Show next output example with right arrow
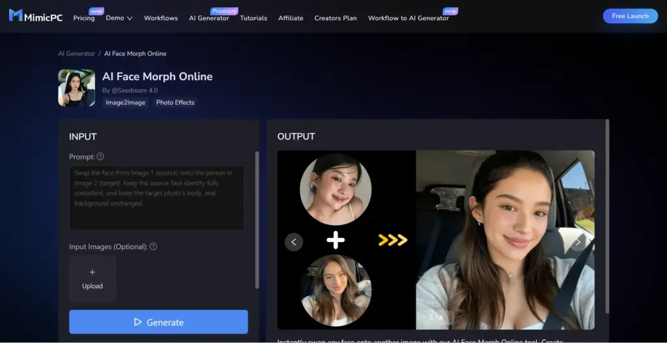The image size is (667, 343). [x=577, y=242]
